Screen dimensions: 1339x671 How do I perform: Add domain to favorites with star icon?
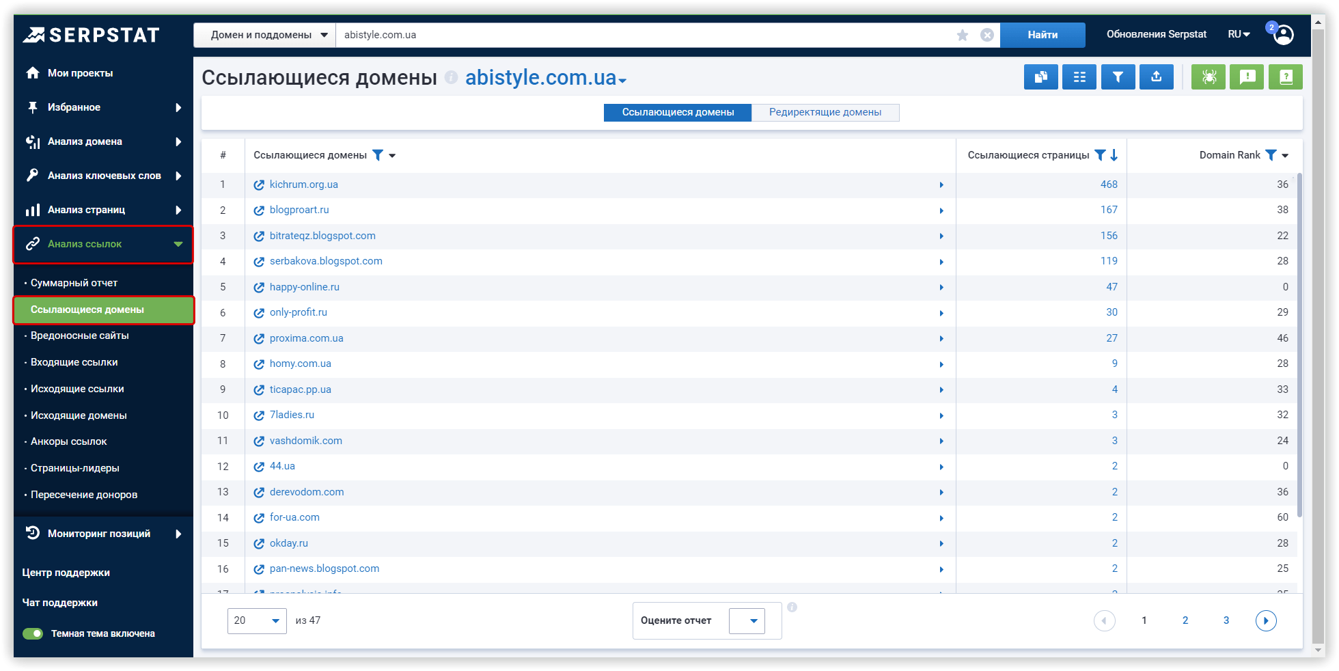tap(963, 35)
